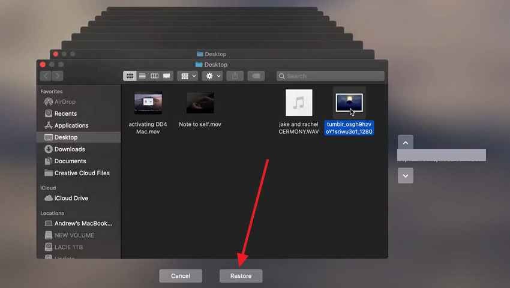Click the AirDrop sidebar icon

pos(49,101)
